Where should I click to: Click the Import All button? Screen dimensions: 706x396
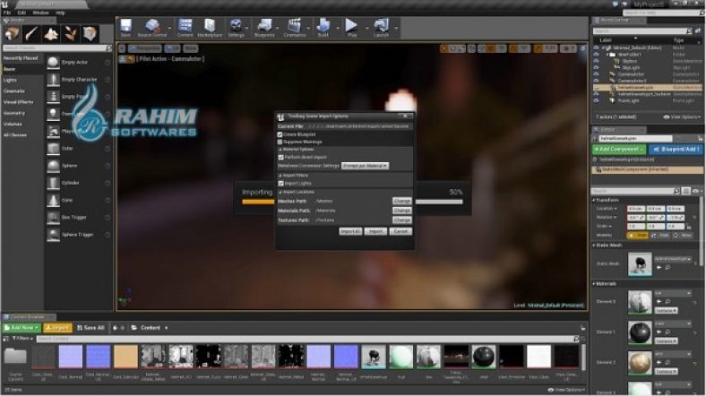[350, 231]
